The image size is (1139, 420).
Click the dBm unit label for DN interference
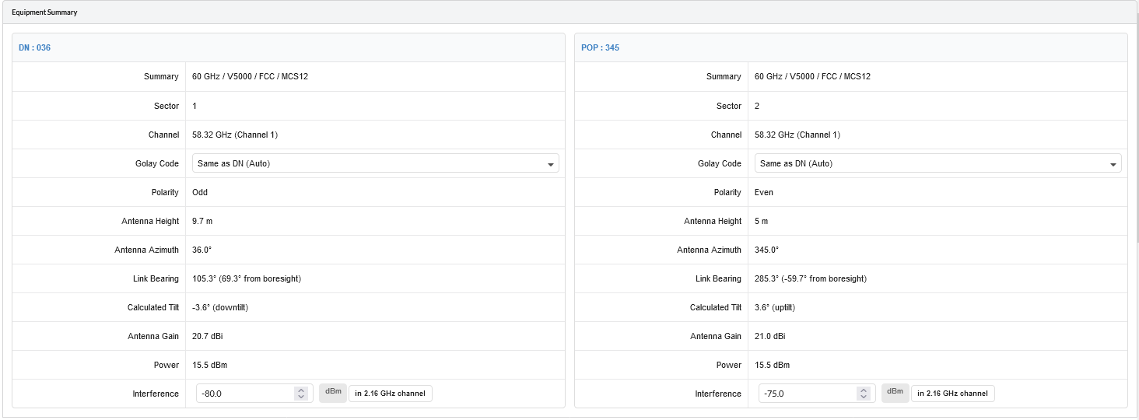coord(333,393)
